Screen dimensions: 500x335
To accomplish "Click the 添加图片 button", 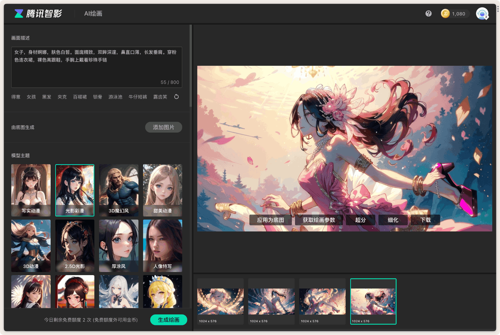I will 163,127.
